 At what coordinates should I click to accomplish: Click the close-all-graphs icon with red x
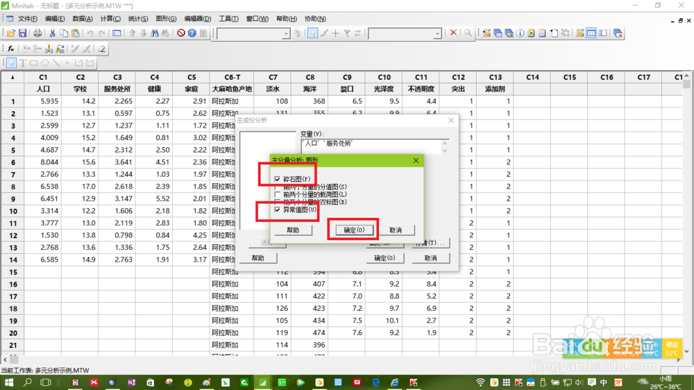point(618,33)
